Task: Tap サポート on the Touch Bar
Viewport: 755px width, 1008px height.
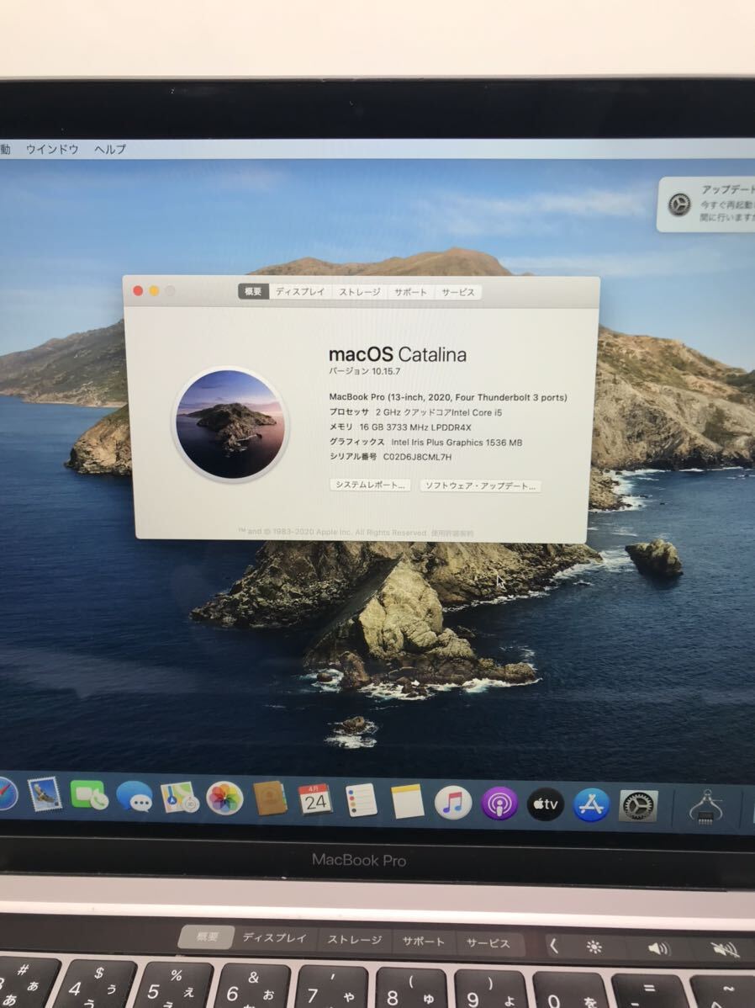Action: (x=424, y=942)
